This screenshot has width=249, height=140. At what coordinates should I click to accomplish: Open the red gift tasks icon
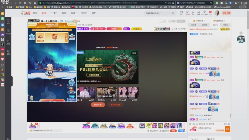pos(210,13)
